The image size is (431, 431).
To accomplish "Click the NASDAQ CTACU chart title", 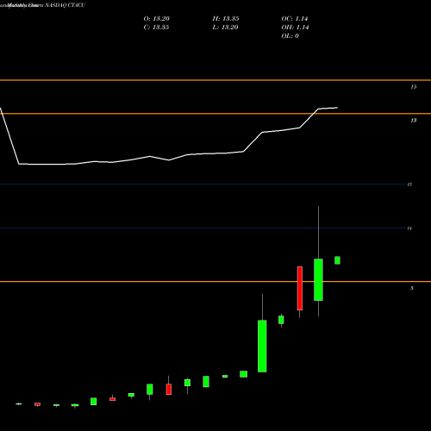I will pos(66,5).
